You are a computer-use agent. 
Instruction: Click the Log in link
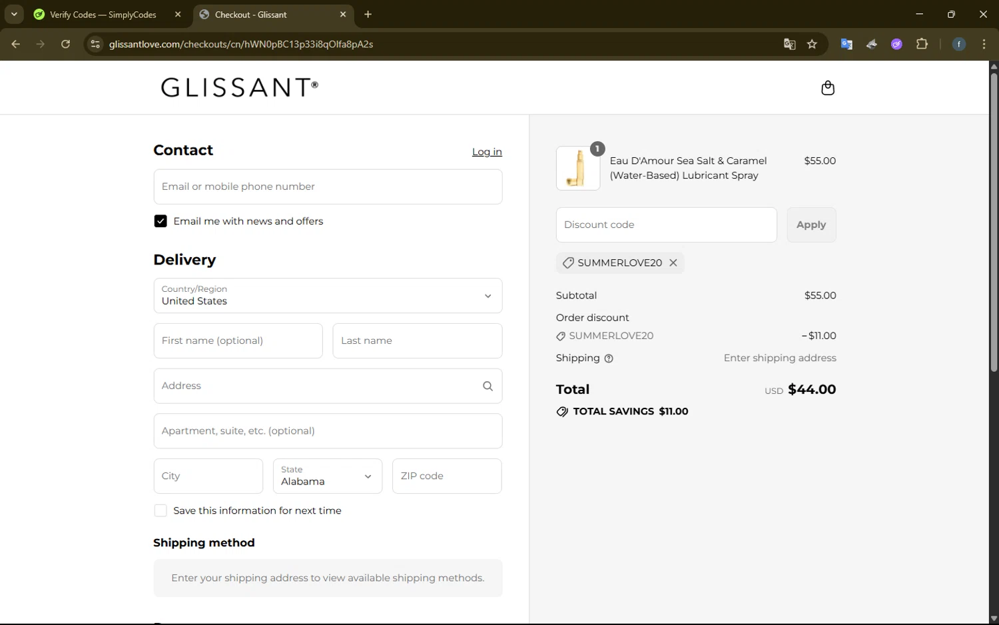pyautogui.click(x=487, y=152)
